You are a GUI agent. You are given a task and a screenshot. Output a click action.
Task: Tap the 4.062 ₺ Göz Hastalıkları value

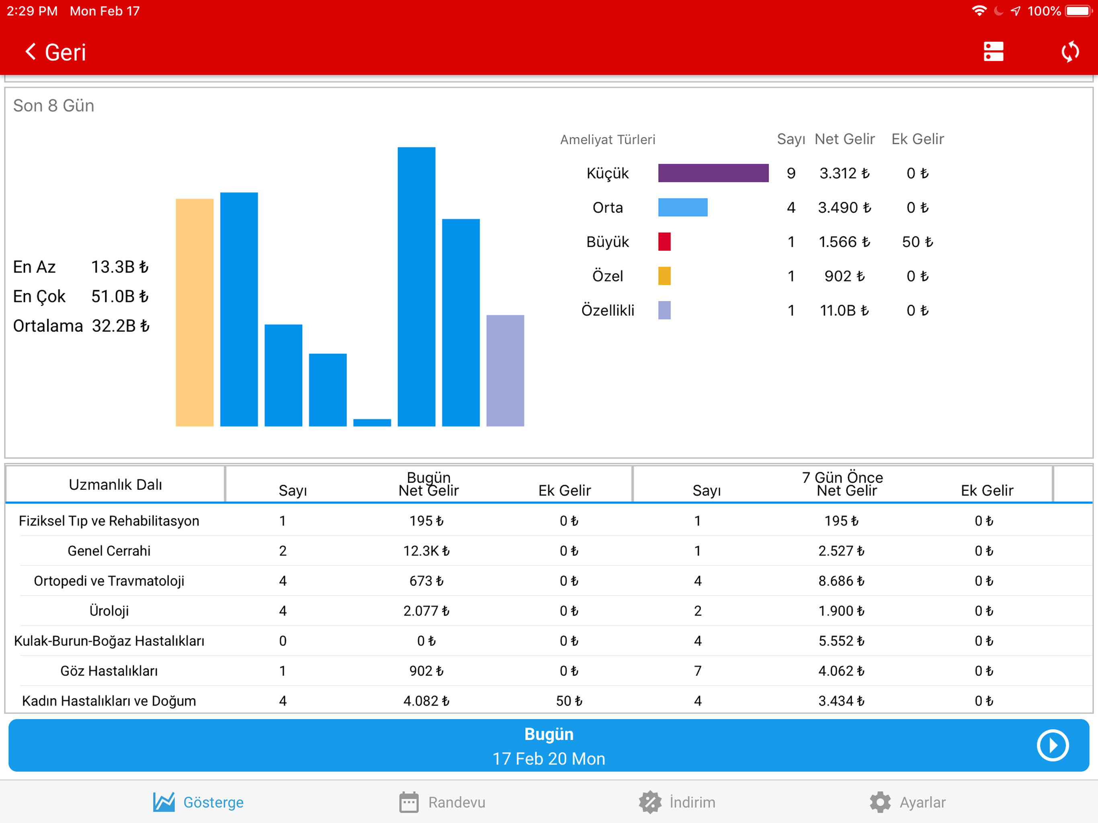tap(841, 671)
